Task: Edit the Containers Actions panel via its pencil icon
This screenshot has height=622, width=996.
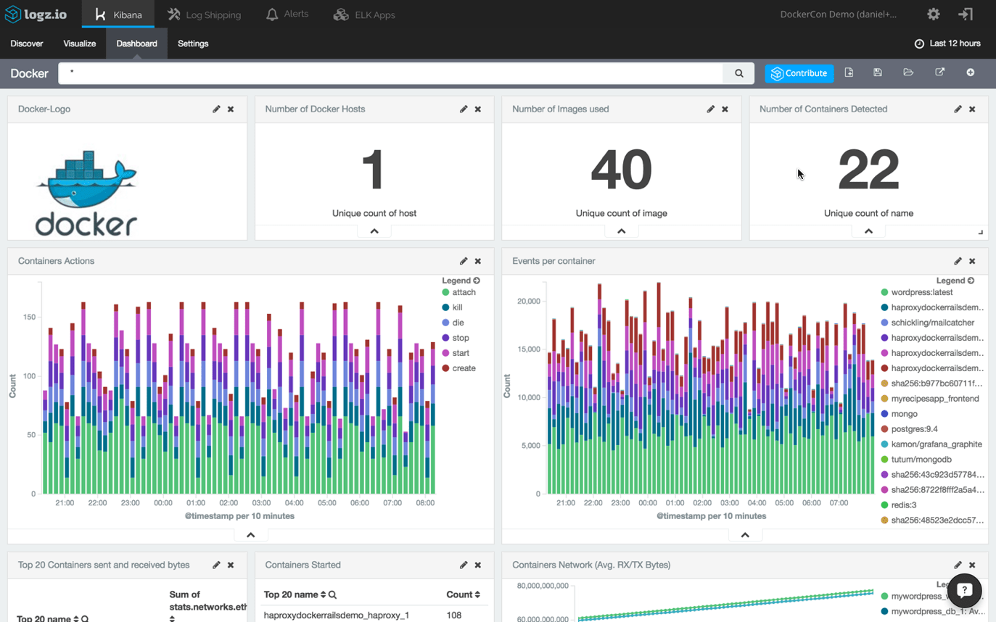Action: [x=463, y=261]
